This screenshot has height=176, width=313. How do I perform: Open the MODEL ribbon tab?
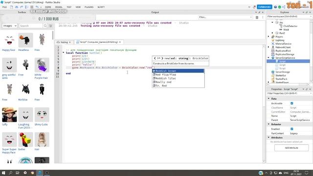59,7
